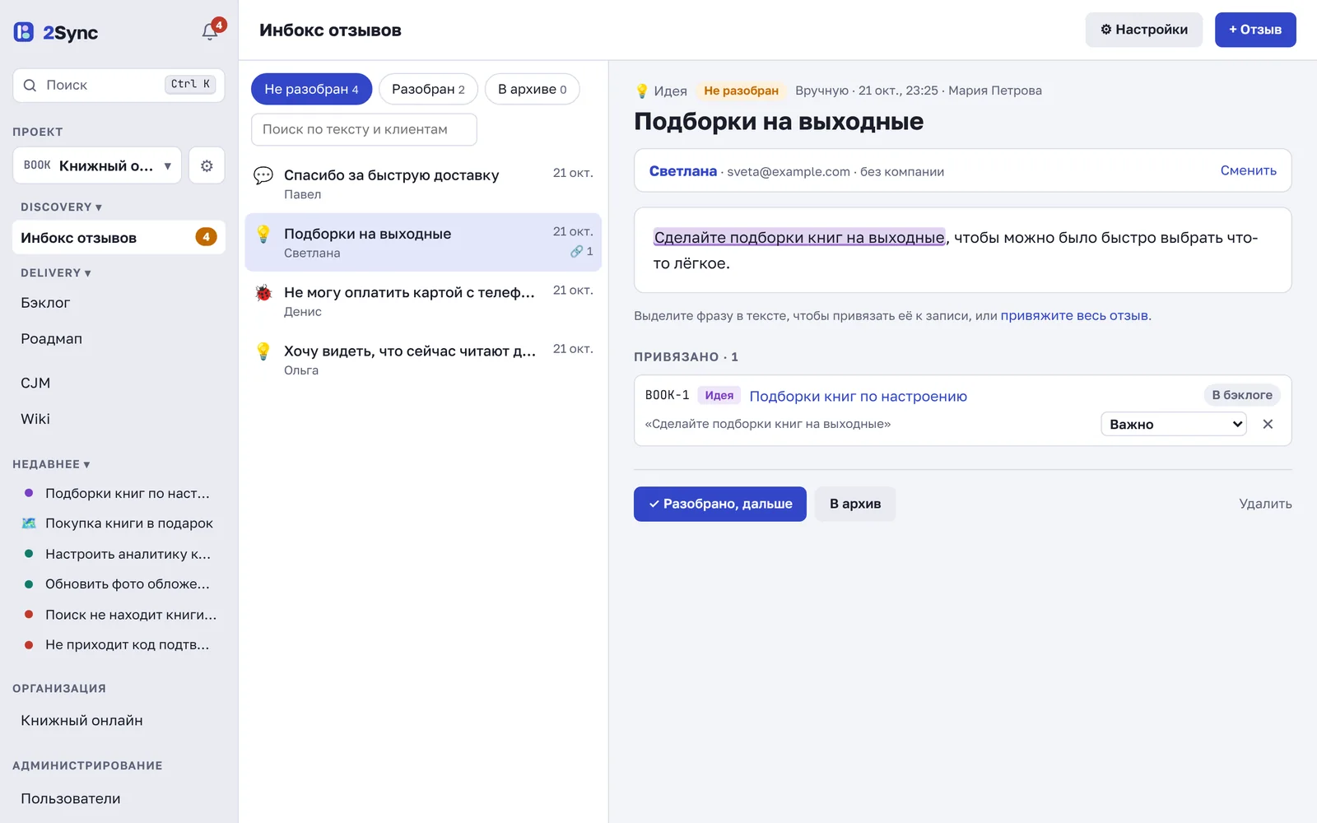Click the 2Sync logo icon
1317x823 pixels.
(x=24, y=32)
